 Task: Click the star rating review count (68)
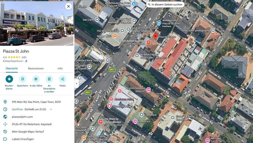24,57
